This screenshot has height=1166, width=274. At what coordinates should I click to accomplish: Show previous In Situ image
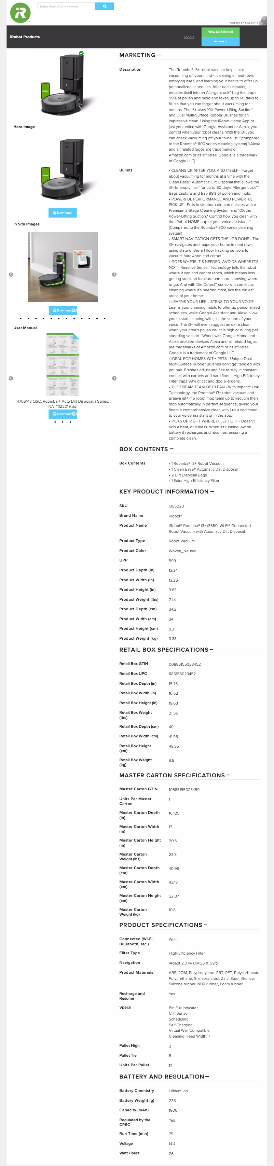(11, 274)
